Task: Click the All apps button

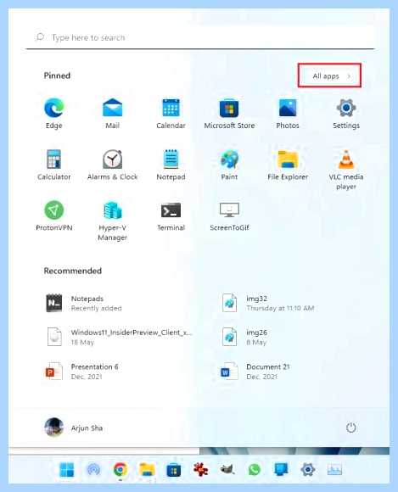Action: point(329,75)
